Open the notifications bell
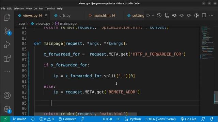The height and width of the screenshot is (122, 218). [x=212, y=119]
